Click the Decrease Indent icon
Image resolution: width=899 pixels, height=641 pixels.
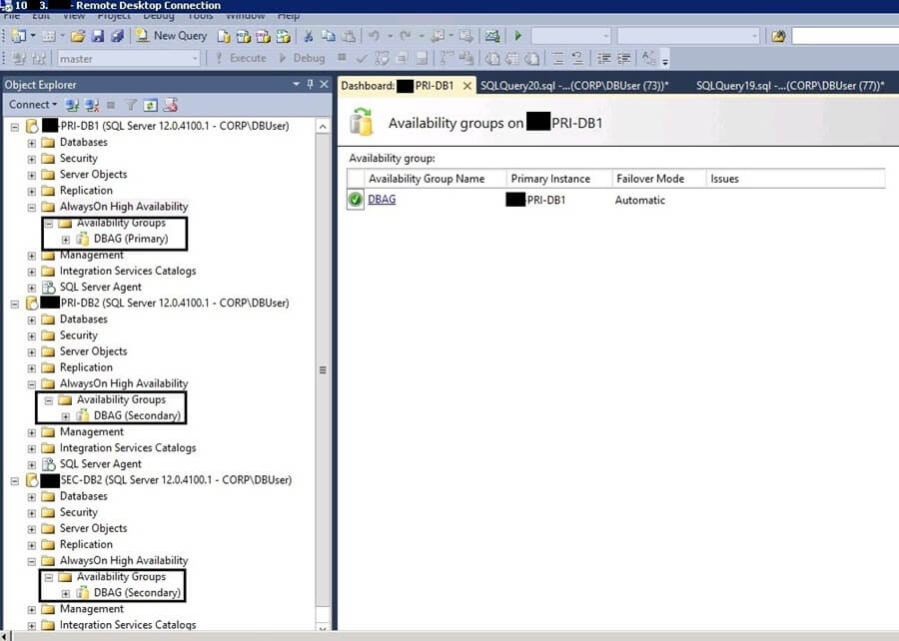tap(603, 58)
